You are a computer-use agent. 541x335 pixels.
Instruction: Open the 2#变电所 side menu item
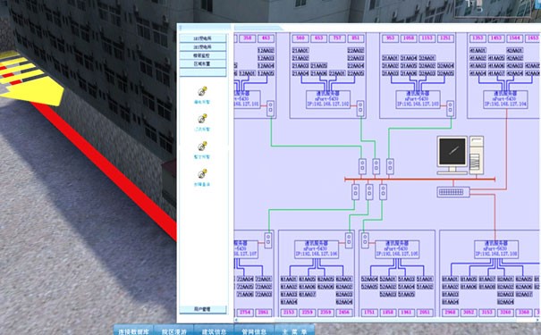pyautogui.click(x=203, y=46)
